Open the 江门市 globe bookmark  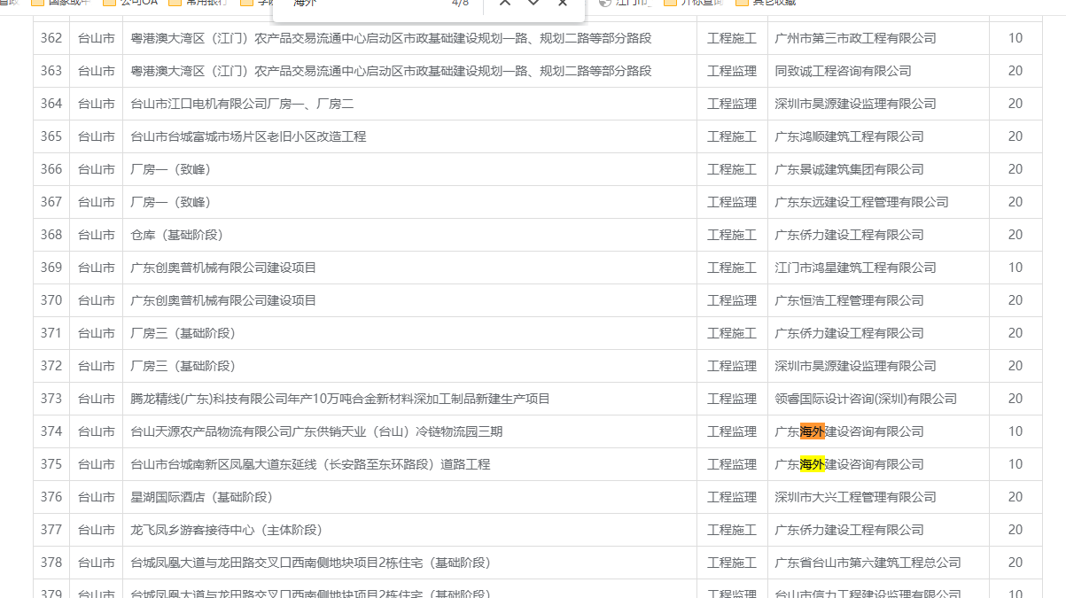coord(626,3)
